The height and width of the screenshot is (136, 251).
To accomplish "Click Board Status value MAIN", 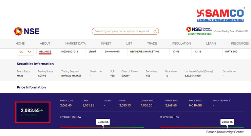I will coord(20,76).
